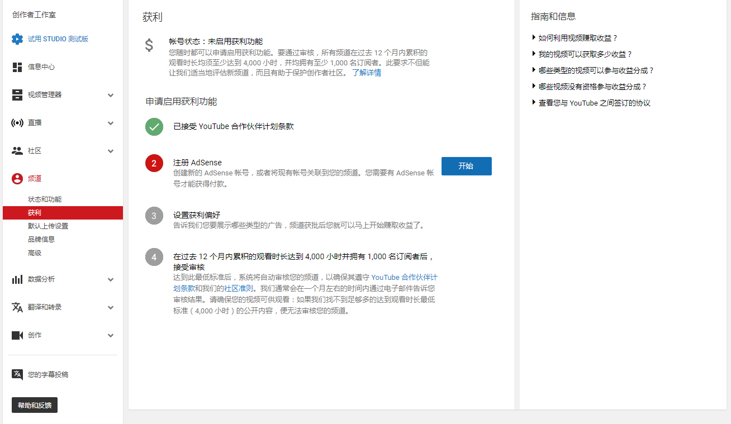Viewport: 731px width, 424px height.
Task: Expand 哪些视频没有资格参与收益分成？ topic
Action: pos(589,87)
